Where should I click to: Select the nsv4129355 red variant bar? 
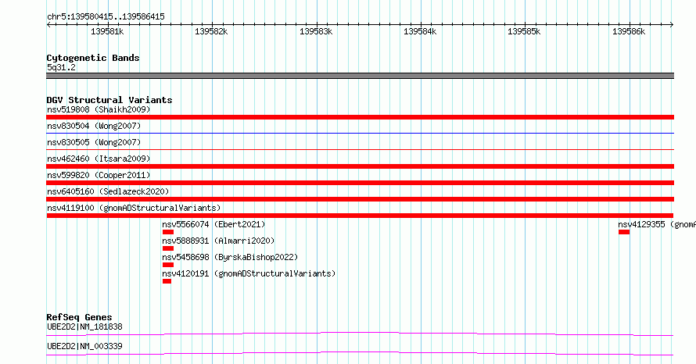624,232
